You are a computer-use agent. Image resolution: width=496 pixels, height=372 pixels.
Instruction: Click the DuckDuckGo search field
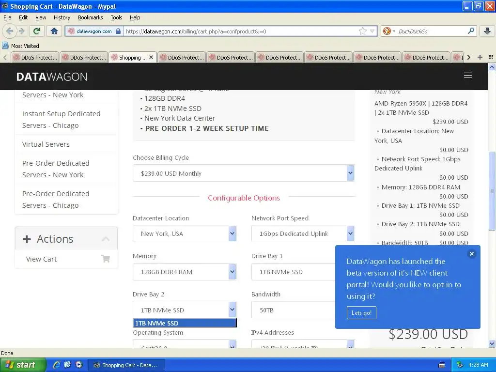click(430, 31)
